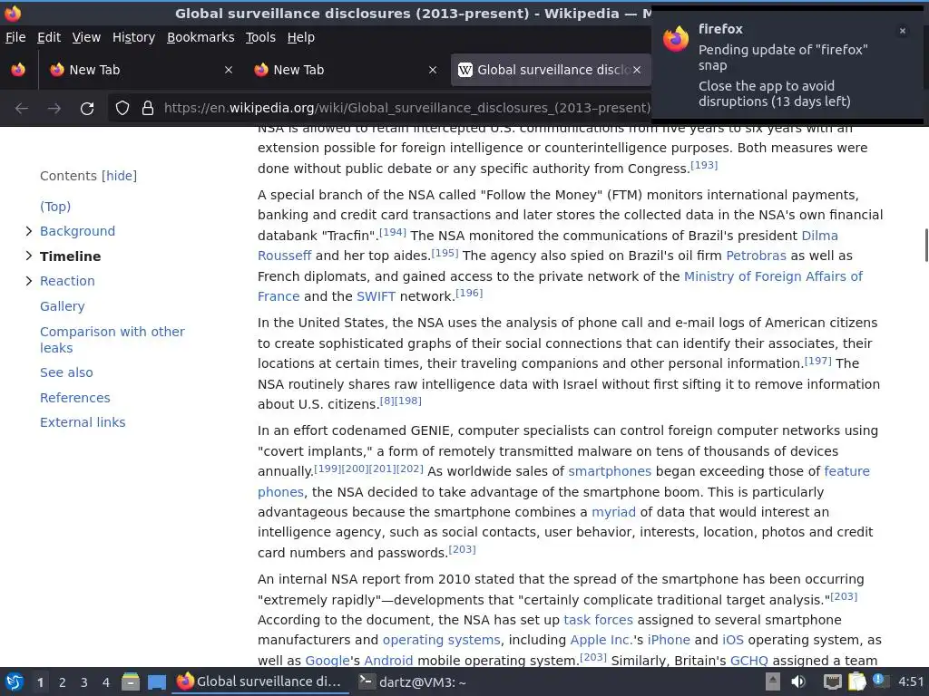Go forward with the right arrow button
This screenshot has height=696, width=929.
pos(54,109)
